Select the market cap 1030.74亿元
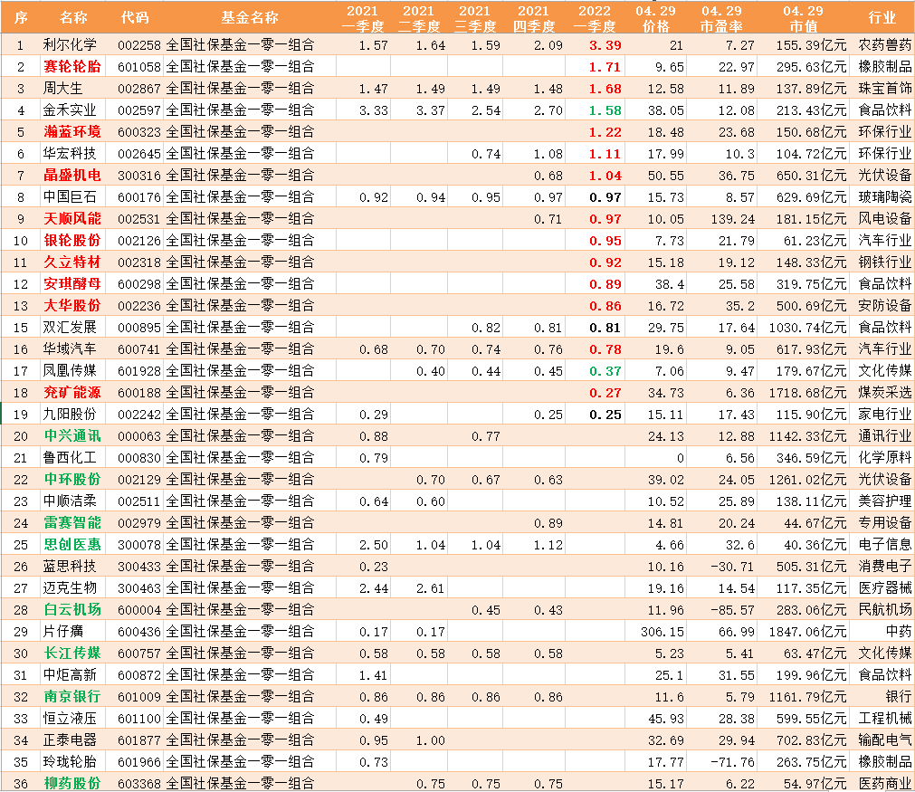This screenshot has height=792, width=915. click(807, 328)
